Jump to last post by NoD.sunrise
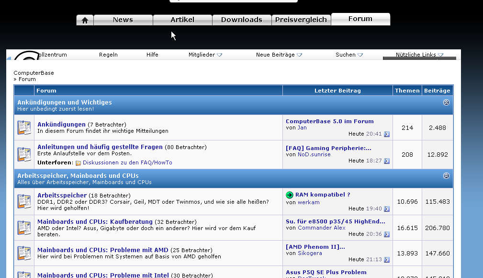Image resolution: width=483 pixels, height=278 pixels. [387, 161]
